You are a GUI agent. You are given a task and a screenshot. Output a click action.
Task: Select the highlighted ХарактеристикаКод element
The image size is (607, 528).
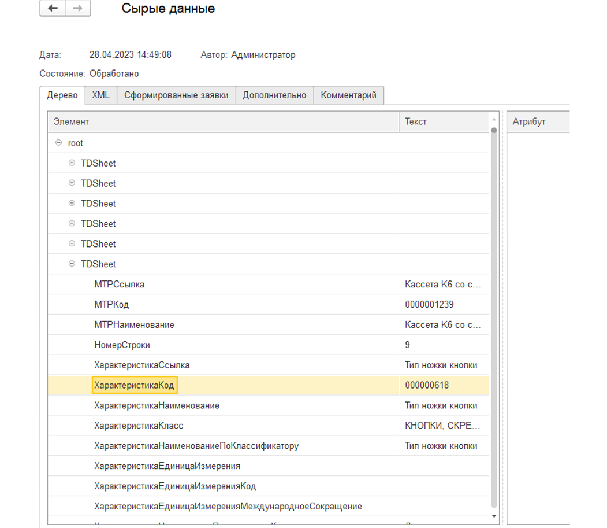click(135, 385)
